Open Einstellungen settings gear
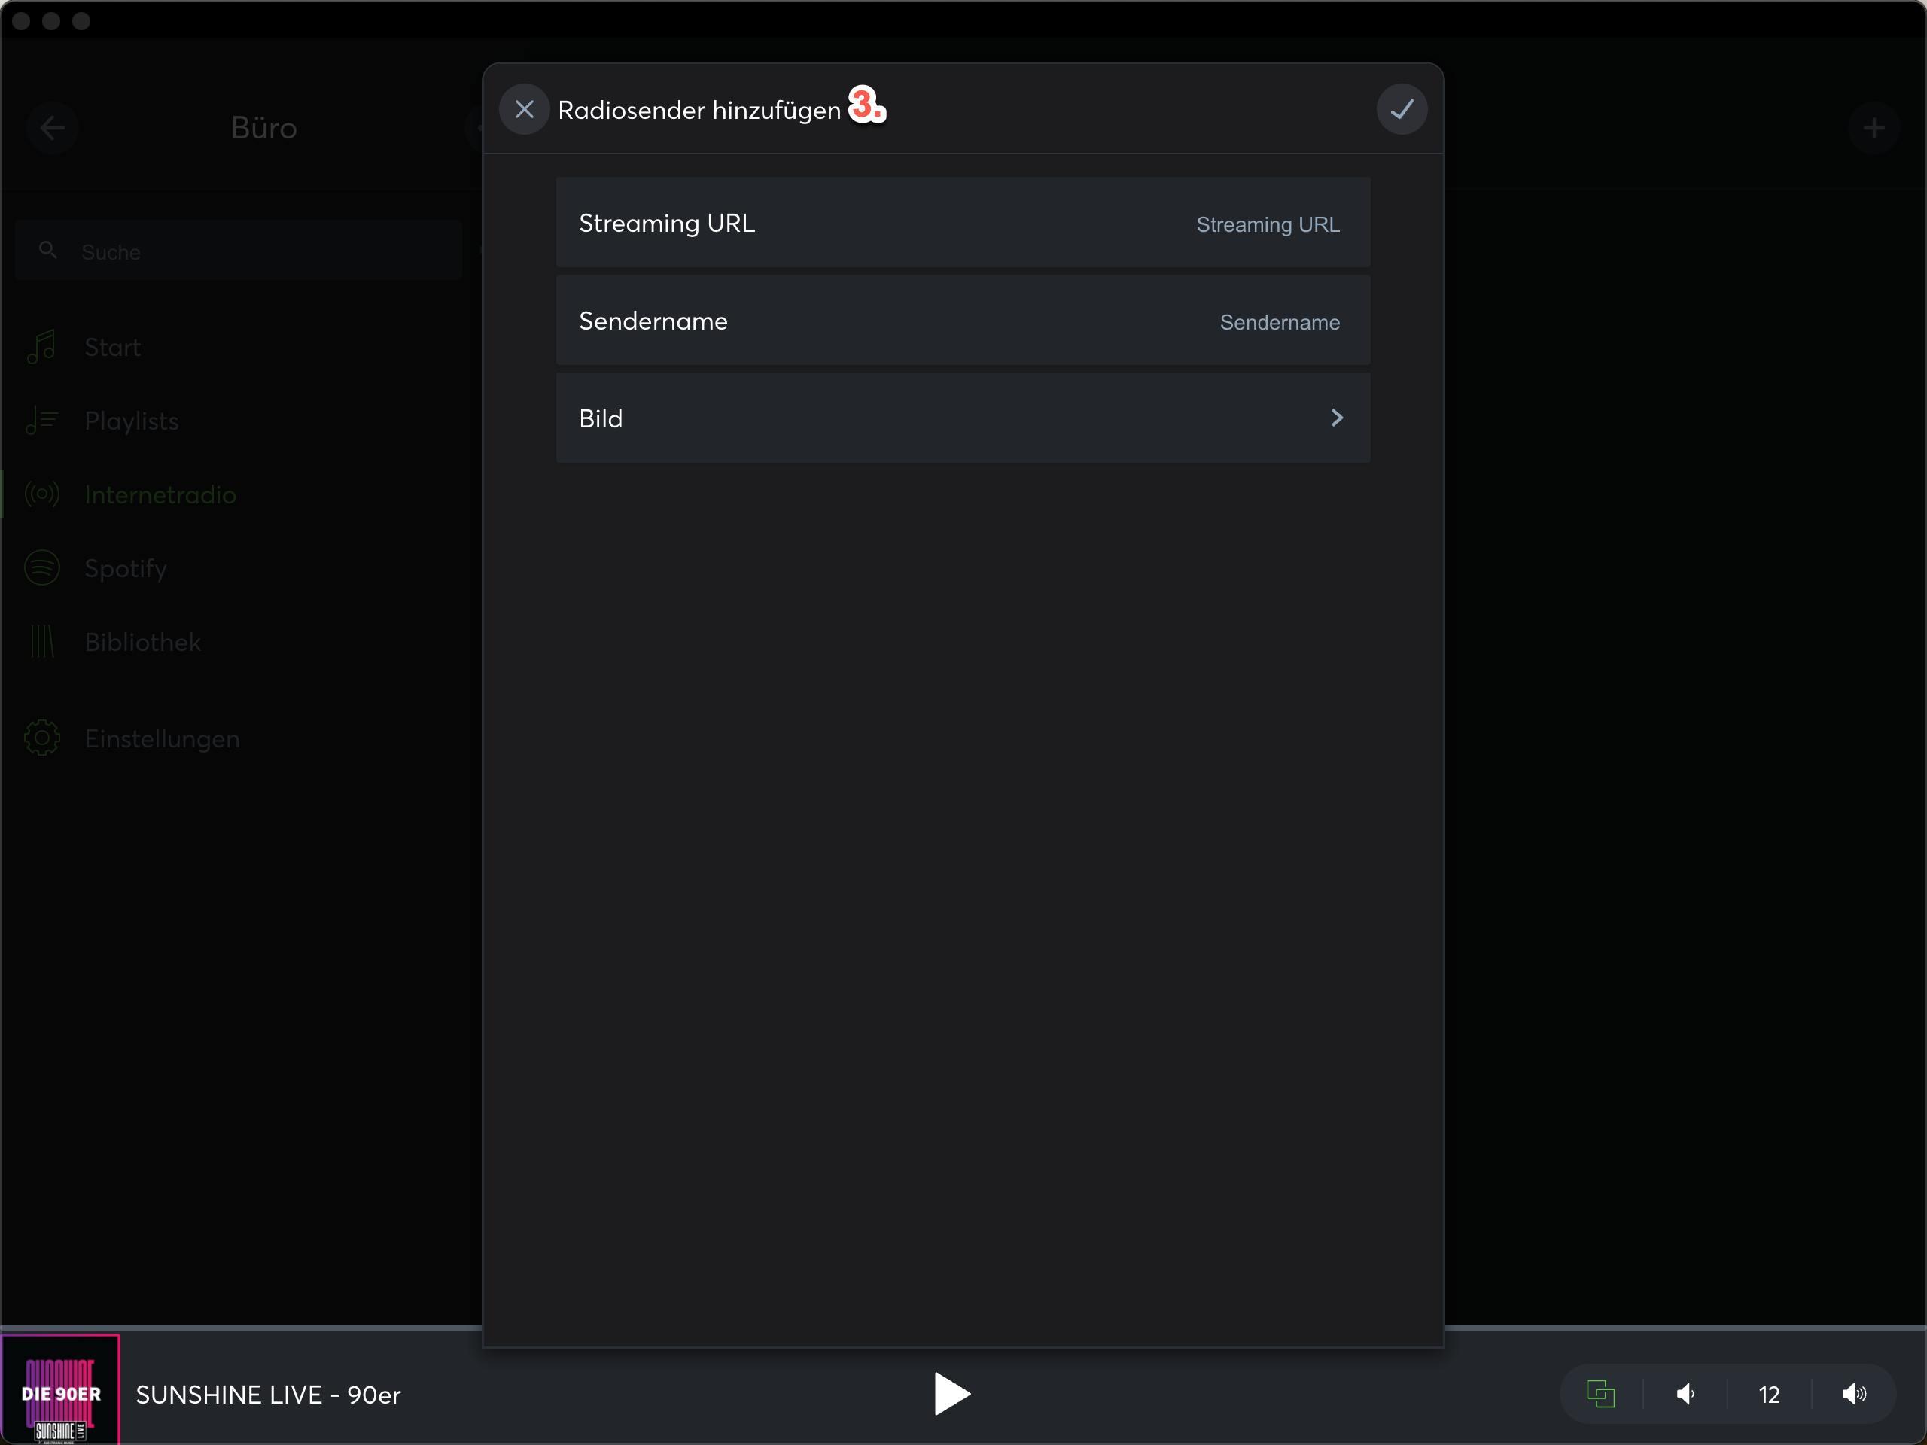1927x1445 pixels. [x=42, y=738]
